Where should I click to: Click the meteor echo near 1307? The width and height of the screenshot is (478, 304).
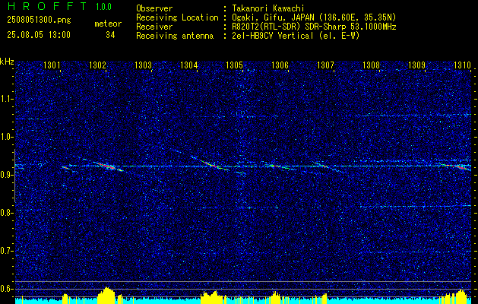[x=323, y=166]
